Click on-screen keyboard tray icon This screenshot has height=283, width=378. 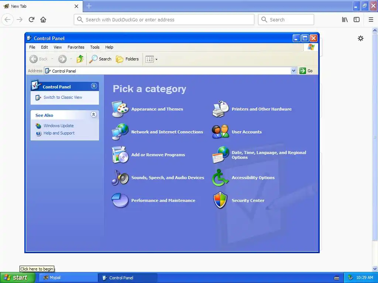click(x=337, y=278)
